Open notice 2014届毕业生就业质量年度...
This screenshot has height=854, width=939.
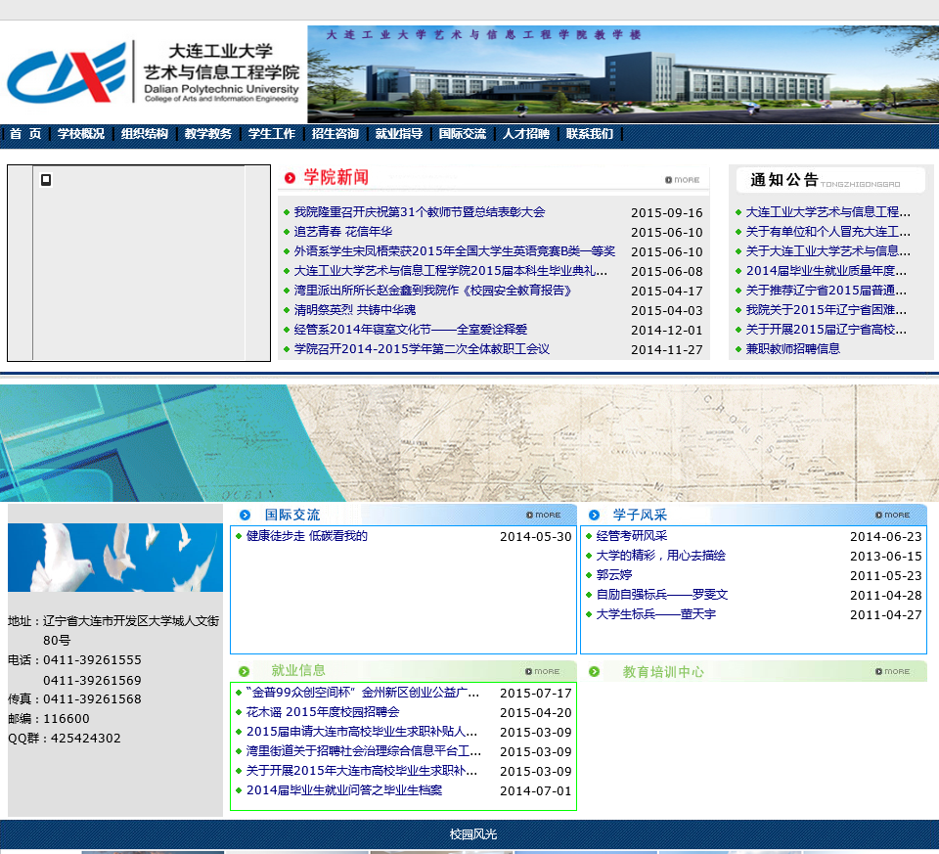click(826, 271)
